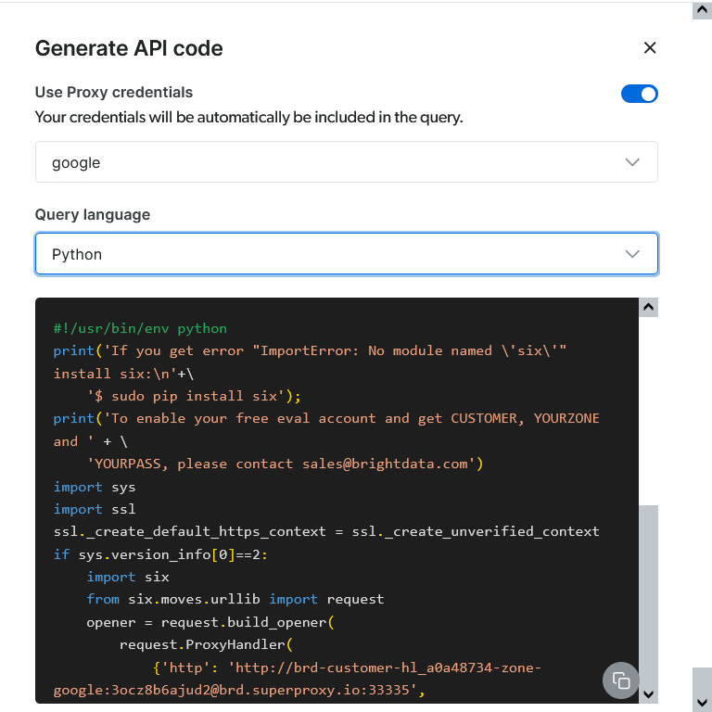Click the sales@brightdata.com contact line

(x=286, y=464)
